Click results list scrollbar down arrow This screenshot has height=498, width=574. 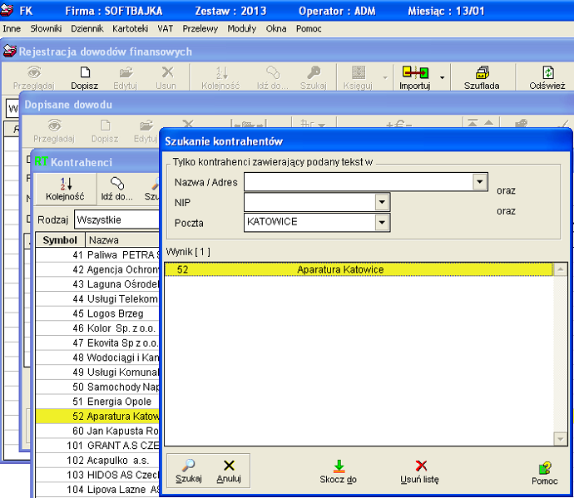[x=561, y=438]
